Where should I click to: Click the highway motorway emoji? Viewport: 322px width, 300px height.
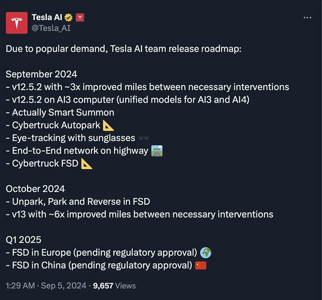pos(157,151)
